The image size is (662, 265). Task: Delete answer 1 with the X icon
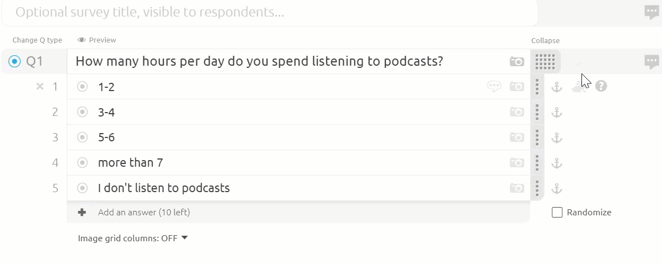click(40, 86)
